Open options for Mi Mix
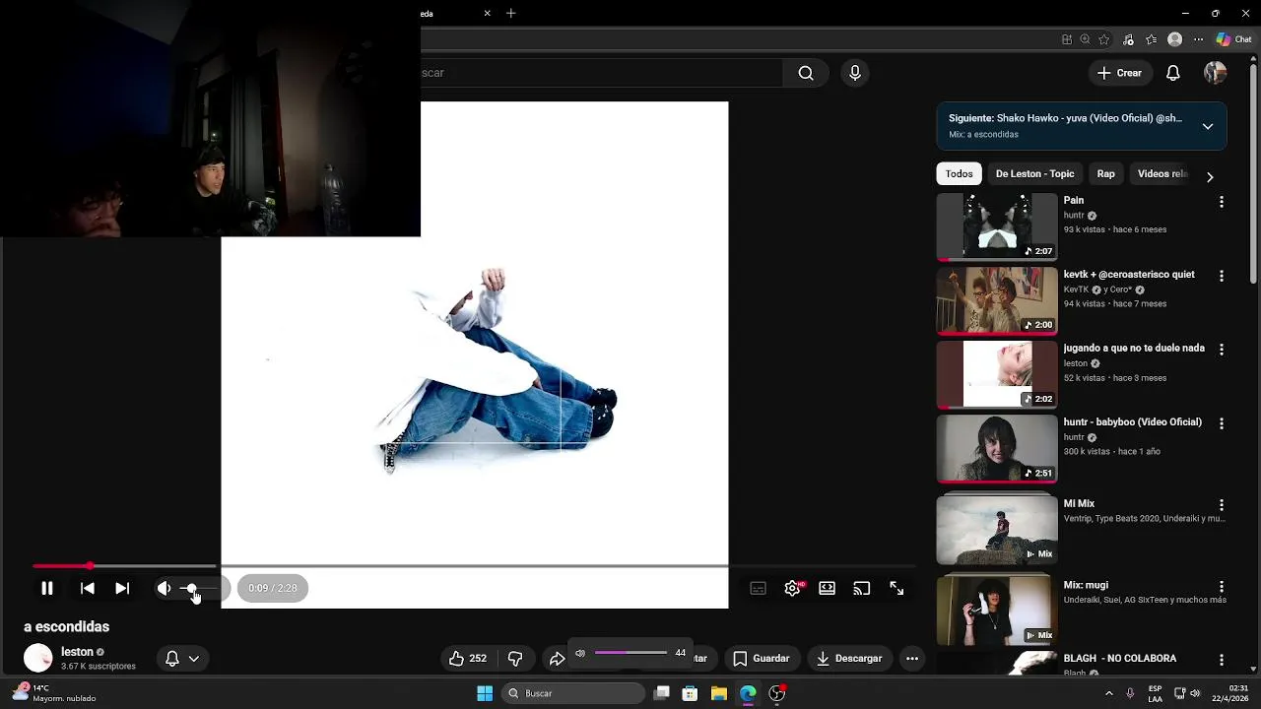The width and height of the screenshot is (1261, 709). click(x=1222, y=505)
